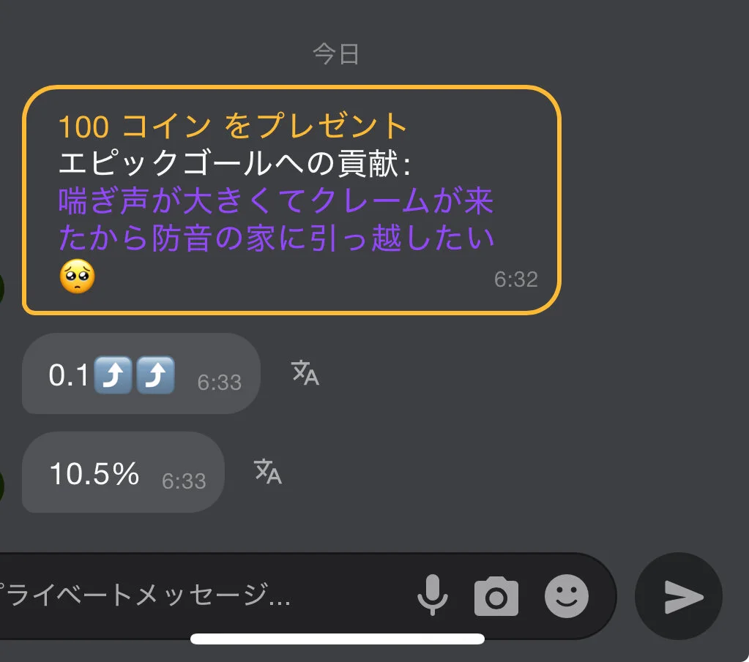Viewport: 749px width, 662px height.
Task: Tap the sender avatar beside the gift message
Action: 2,288
